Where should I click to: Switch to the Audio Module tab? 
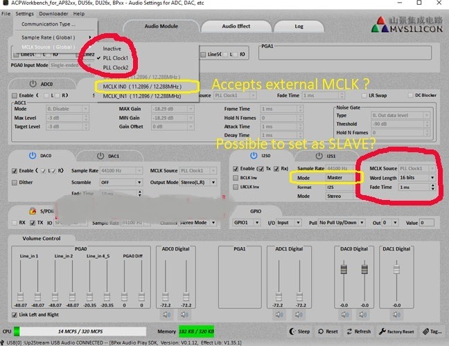click(x=161, y=26)
